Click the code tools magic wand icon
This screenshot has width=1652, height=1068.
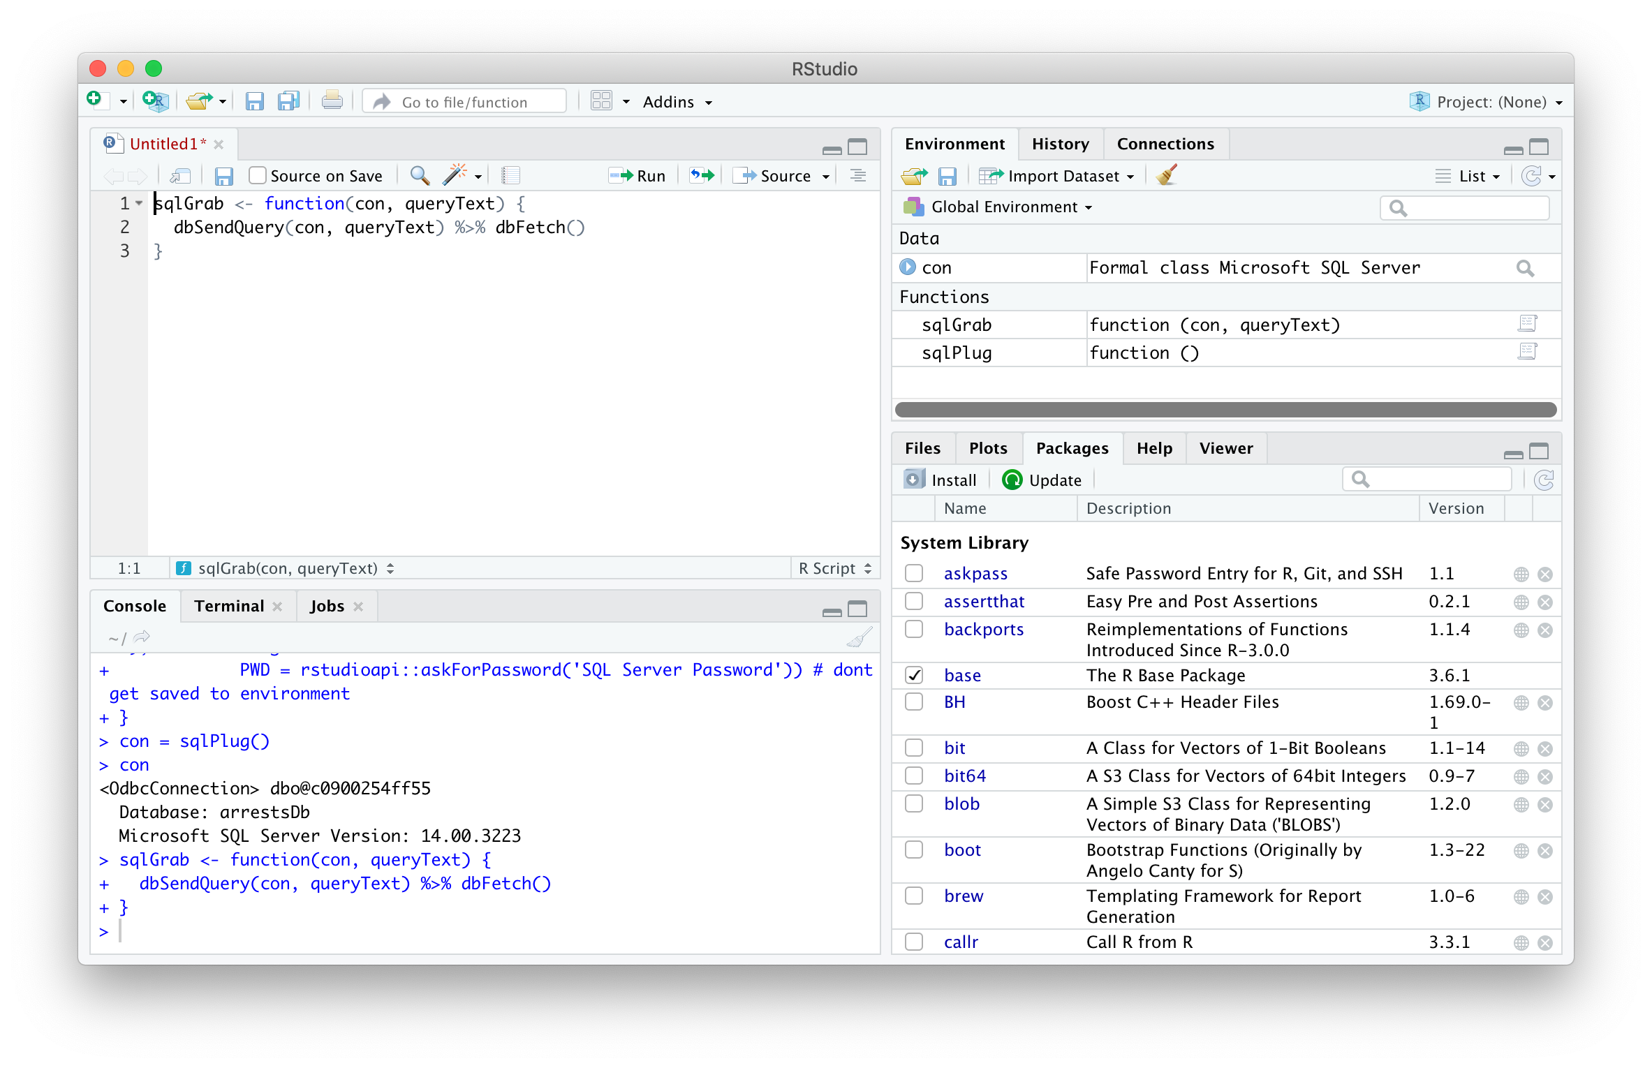[455, 175]
